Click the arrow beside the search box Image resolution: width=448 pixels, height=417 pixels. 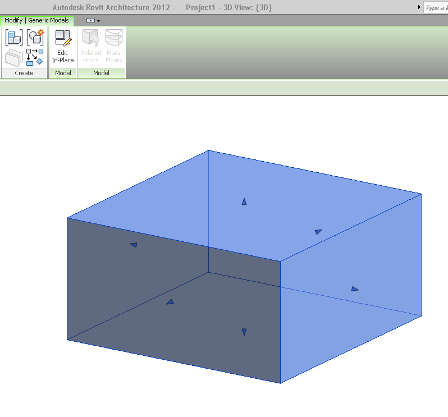(x=419, y=7)
